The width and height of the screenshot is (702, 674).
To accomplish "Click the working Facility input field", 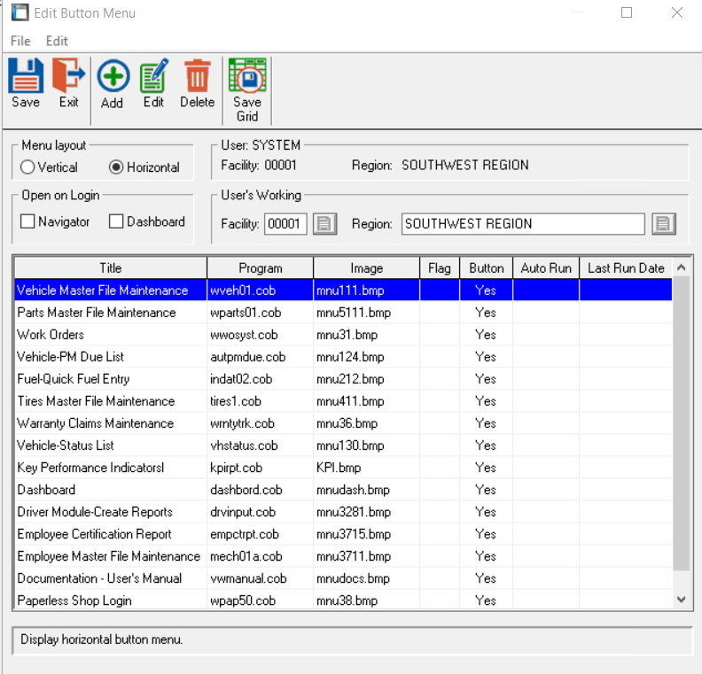I will (285, 224).
